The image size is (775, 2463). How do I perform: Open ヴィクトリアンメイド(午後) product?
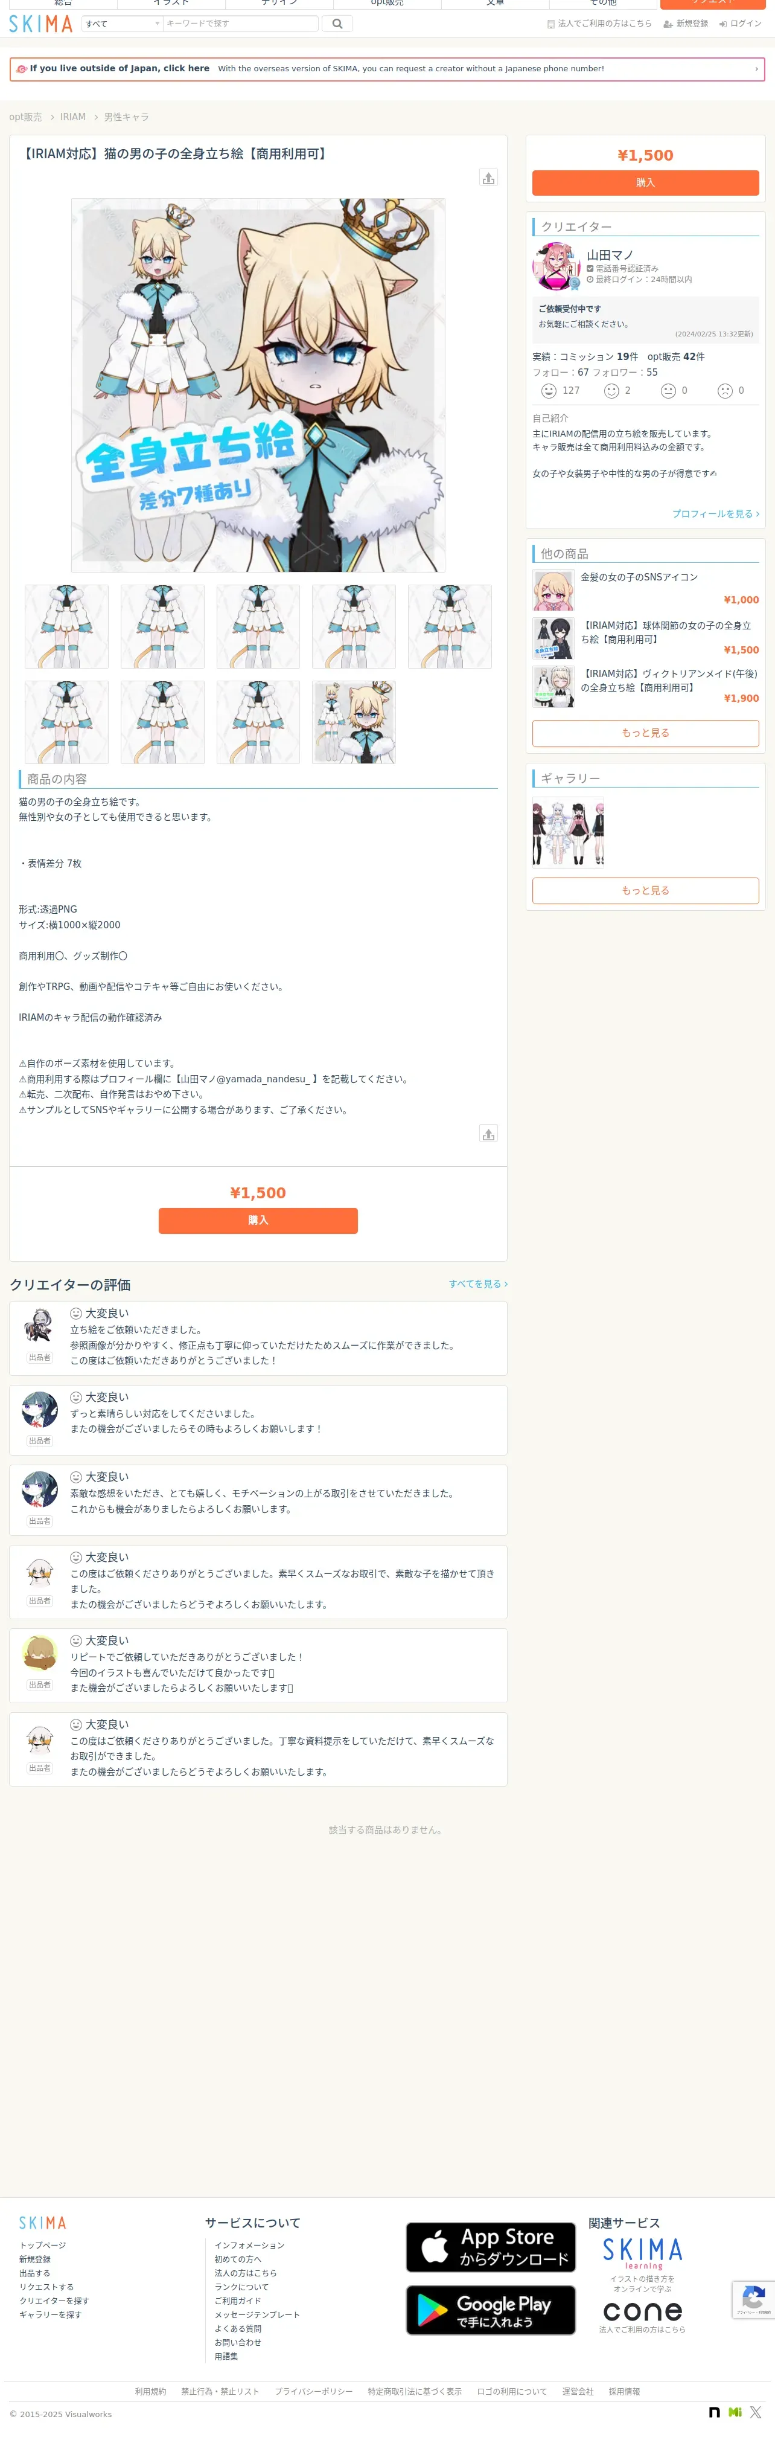coord(669,681)
